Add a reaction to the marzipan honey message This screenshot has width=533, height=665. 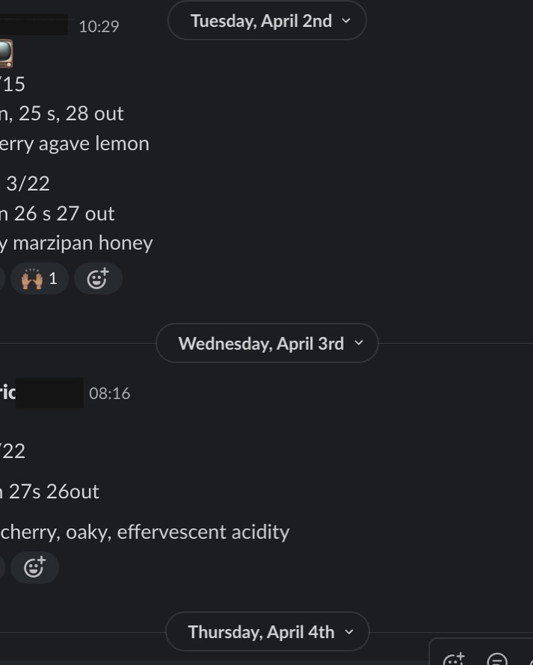click(x=98, y=278)
